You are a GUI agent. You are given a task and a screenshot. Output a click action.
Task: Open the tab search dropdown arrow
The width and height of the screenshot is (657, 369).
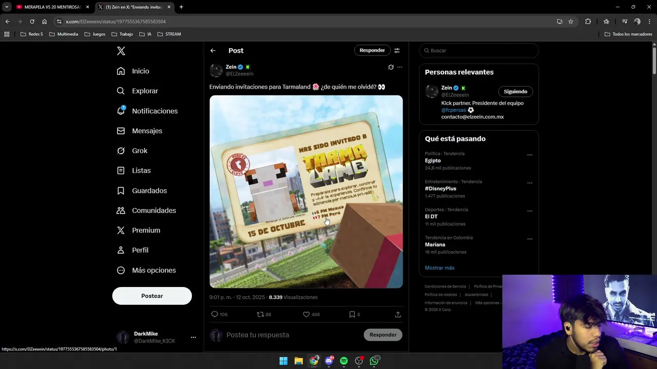(x=7, y=7)
